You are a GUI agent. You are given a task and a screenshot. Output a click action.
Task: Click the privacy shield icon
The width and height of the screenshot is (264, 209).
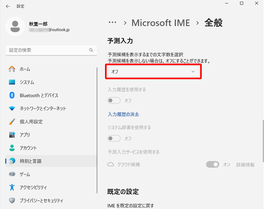12,201
